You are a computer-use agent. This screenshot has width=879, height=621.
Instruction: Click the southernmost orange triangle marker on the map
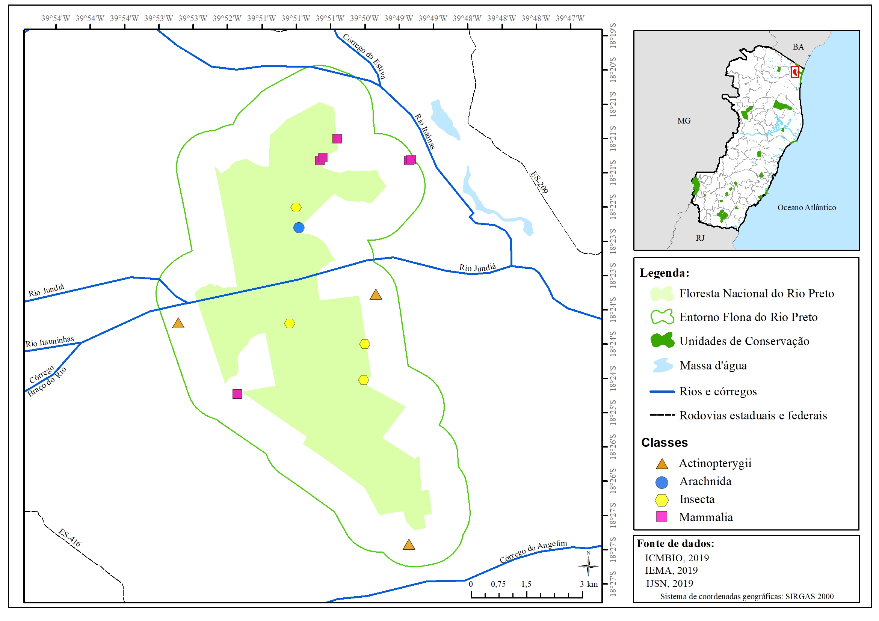pos(409,545)
